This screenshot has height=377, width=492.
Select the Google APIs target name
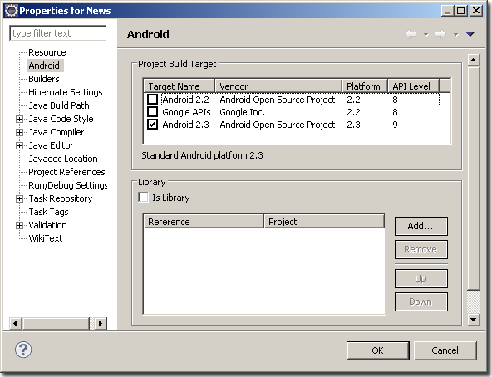pyautogui.click(x=186, y=112)
